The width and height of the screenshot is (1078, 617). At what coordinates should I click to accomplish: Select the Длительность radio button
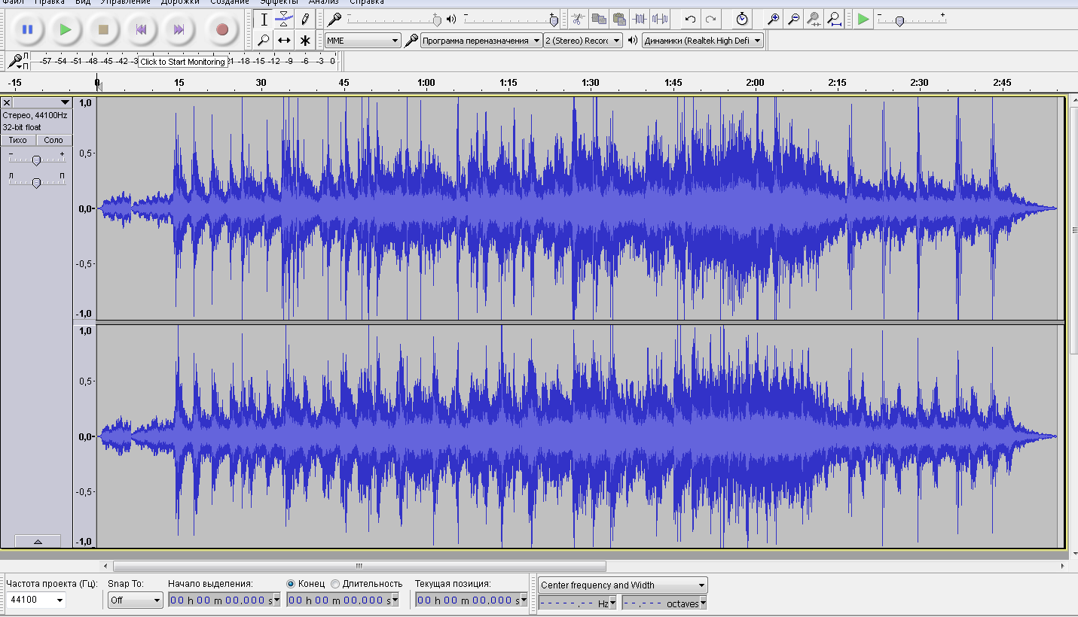(335, 584)
